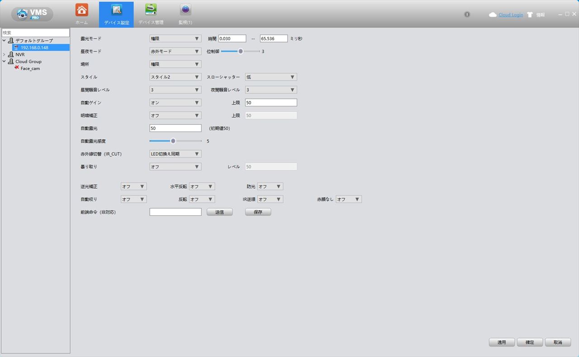The height and width of the screenshot is (357, 579).
Task: Select device 192.168.0.148 in tree
Action: click(x=34, y=48)
